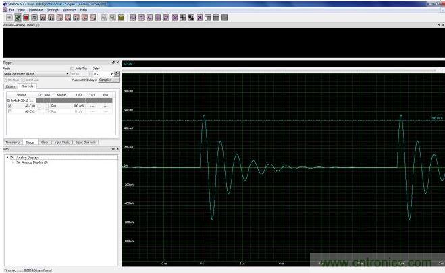Enable the Auto Trig checkbox
The width and height of the screenshot is (445, 273).
pos(74,68)
